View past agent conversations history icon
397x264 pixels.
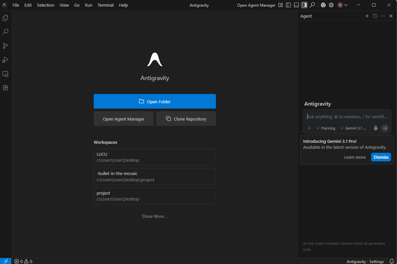point(375,16)
